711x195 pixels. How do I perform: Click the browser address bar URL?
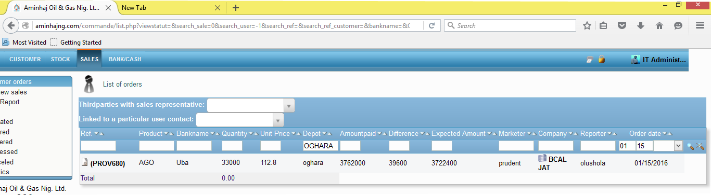(222, 25)
